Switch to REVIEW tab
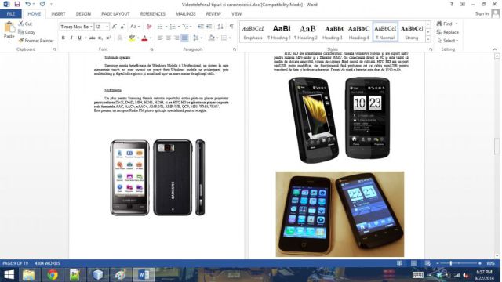The width and height of the screenshot is (502, 282). tap(213, 14)
